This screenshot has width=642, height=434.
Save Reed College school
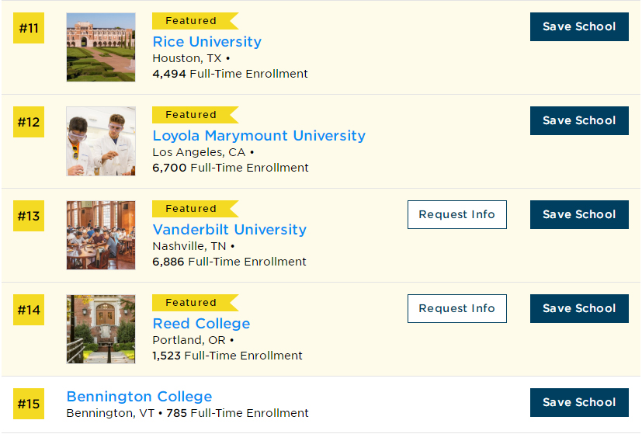coord(579,308)
